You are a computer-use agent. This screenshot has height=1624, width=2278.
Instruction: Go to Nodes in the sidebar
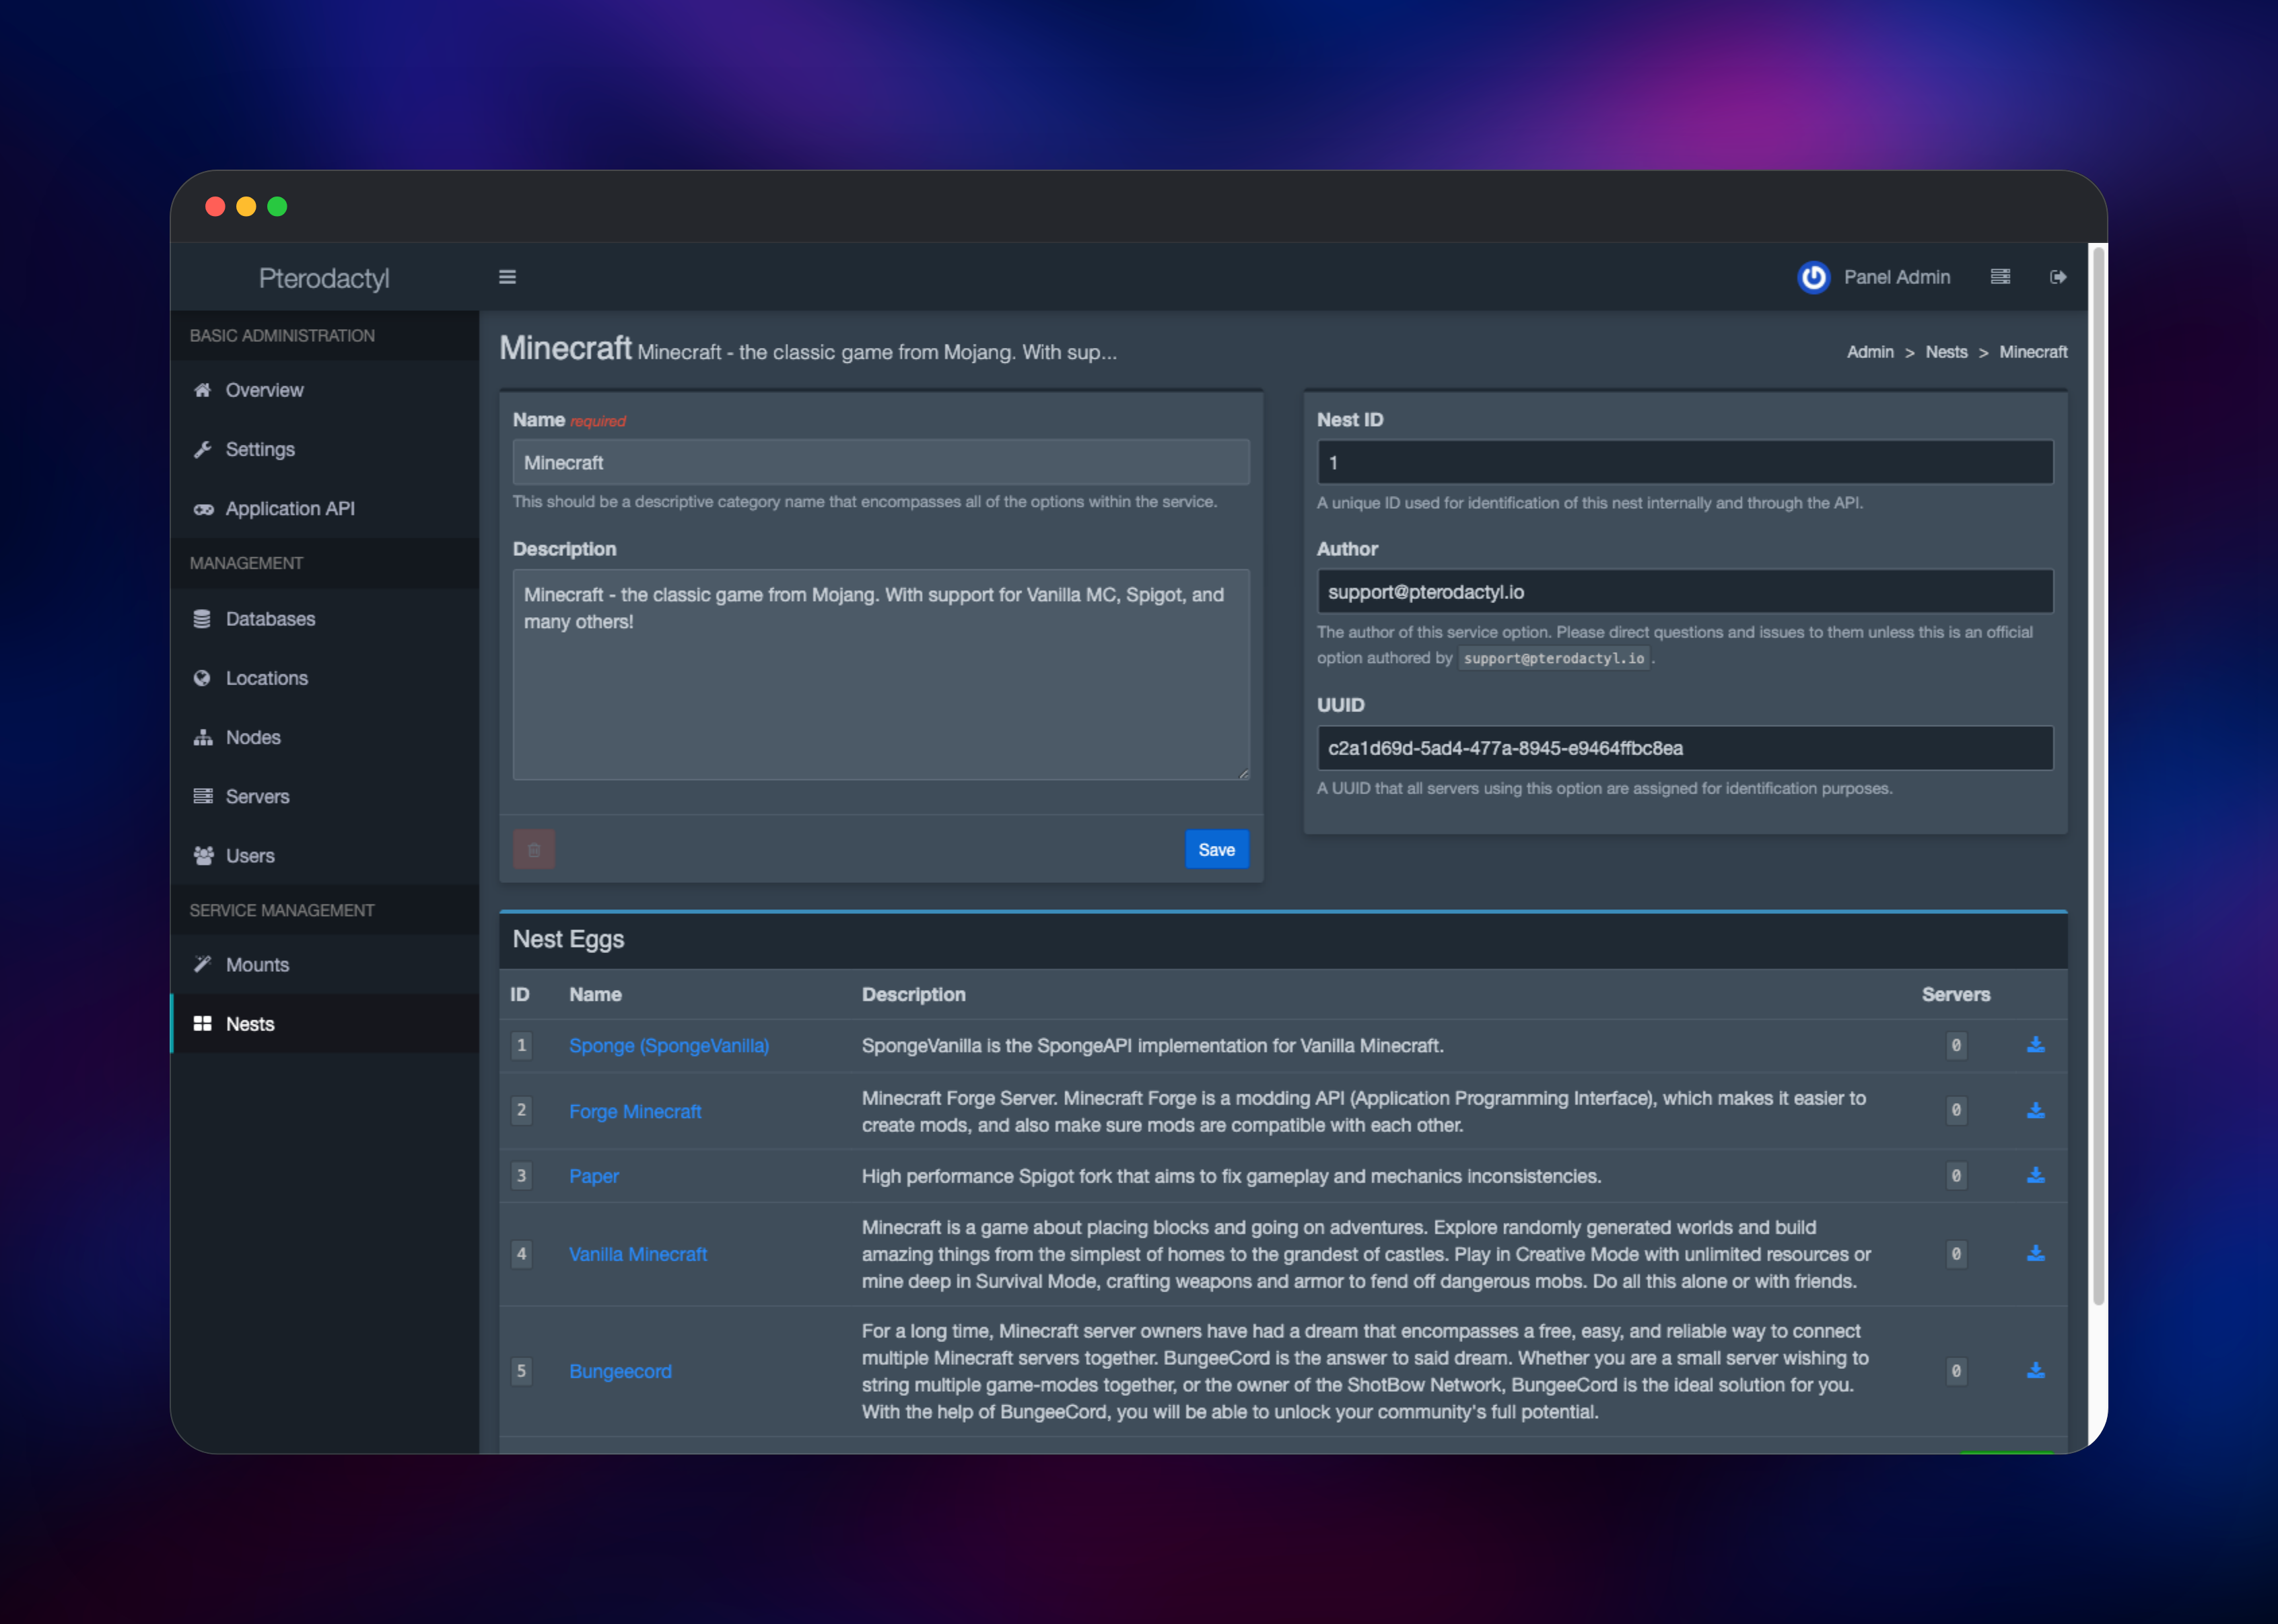tap(325, 737)
